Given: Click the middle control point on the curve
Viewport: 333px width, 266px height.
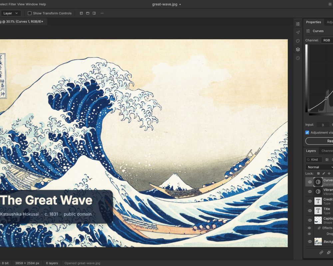Looking at the screenshot, I should coord(326,98).
